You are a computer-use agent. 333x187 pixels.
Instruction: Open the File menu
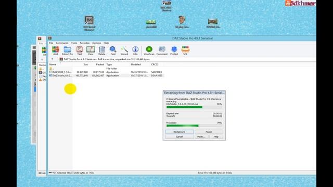[x=51, y=43]
